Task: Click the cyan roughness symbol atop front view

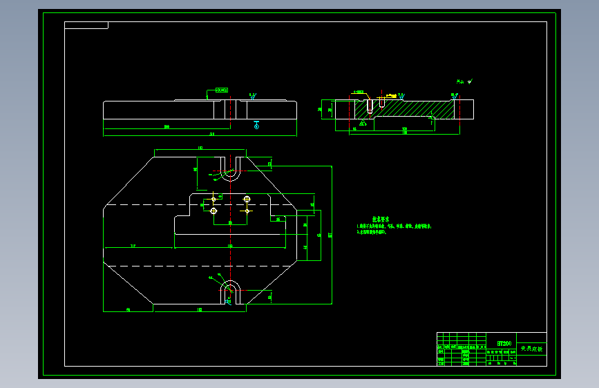Action: coord(252,96)
